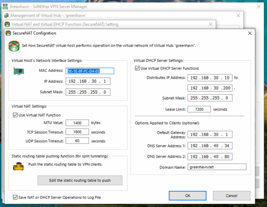Click the Virtual NAT and DHCP Setting window icon
The width and height of the screenshot is (267, 207).
(7, 24)
